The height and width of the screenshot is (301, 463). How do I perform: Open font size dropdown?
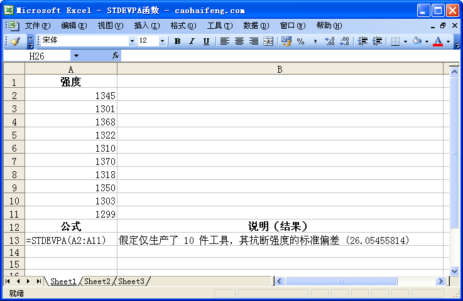coord(162,41)
